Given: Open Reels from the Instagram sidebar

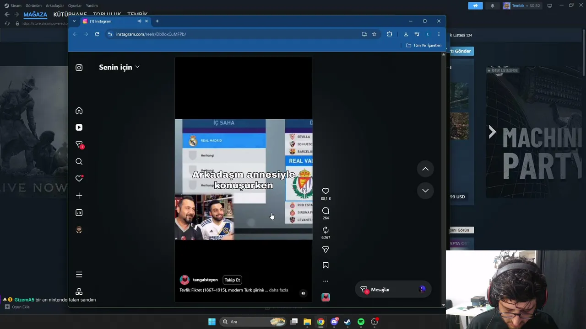Looking at the screenshot, I should pos(79,127).
